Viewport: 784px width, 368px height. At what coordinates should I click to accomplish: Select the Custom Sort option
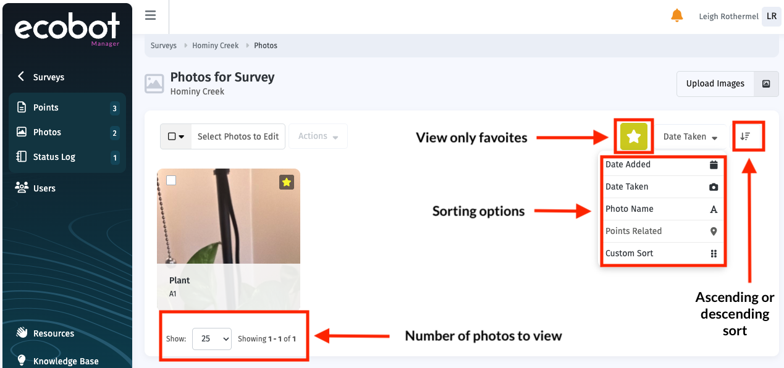point(662,254)
